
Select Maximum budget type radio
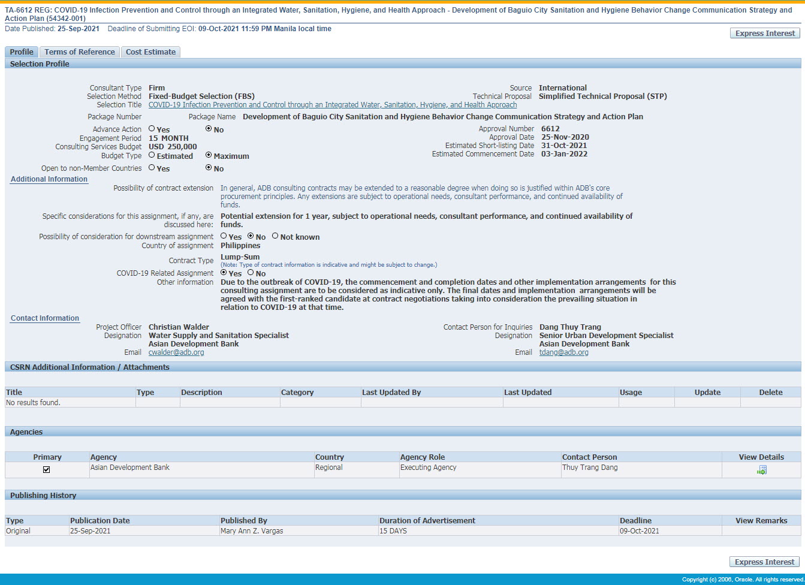pyautogui.click(x=209, y=155)
